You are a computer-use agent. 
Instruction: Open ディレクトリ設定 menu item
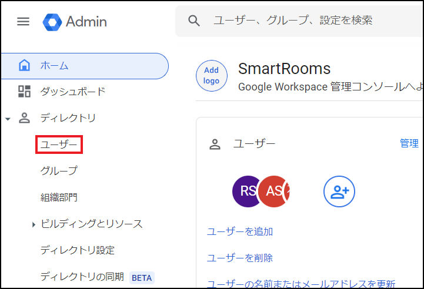click(77, 250)
